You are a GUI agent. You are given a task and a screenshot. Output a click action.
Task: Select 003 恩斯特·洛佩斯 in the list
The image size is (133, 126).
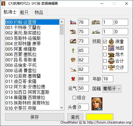click(32, 38)
